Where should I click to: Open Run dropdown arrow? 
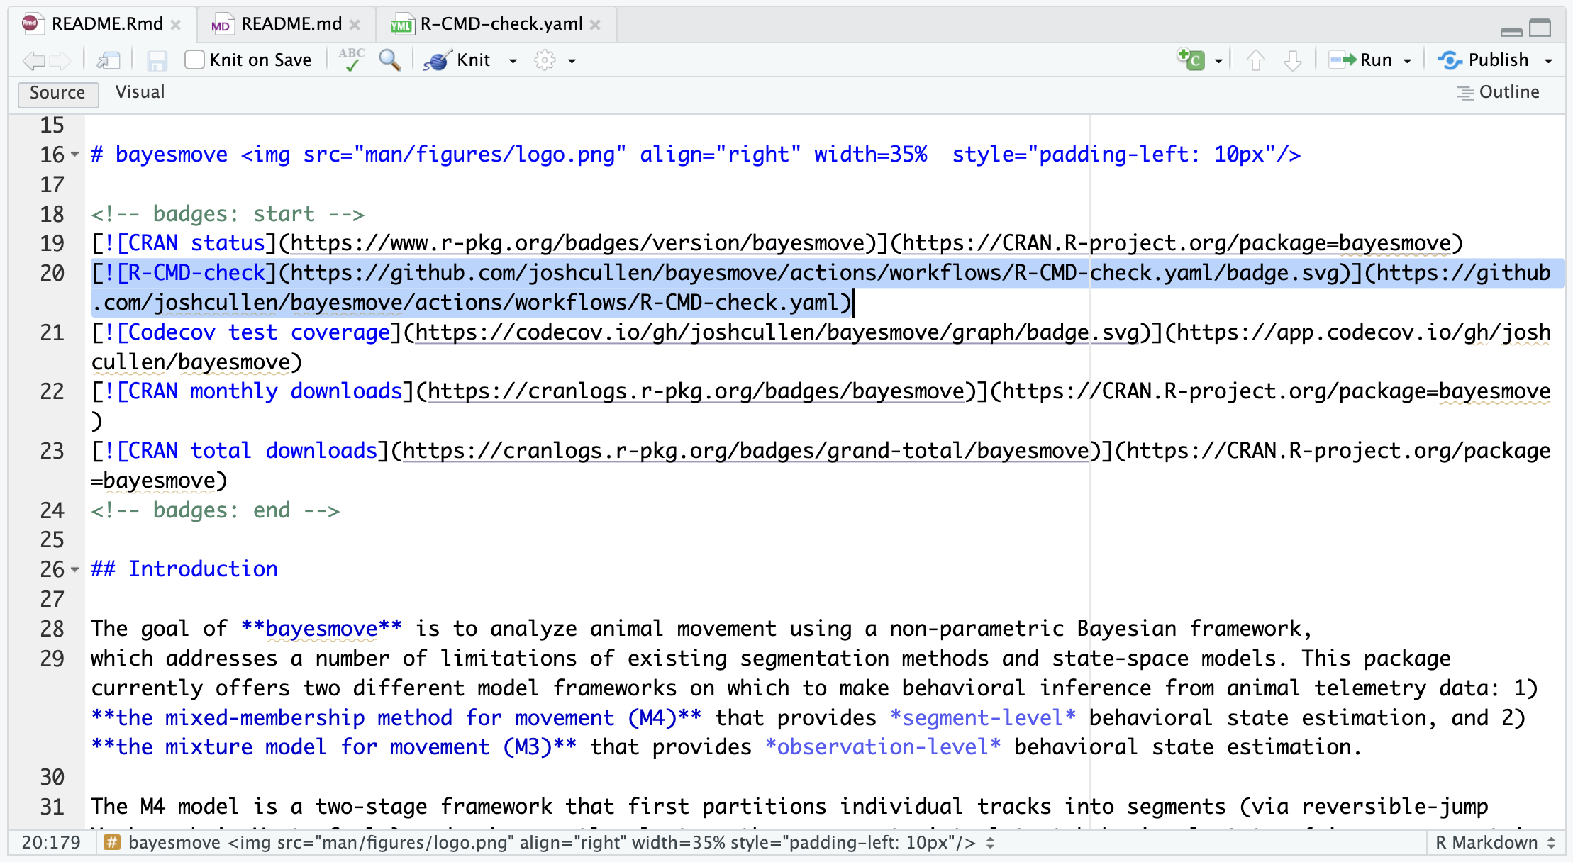pyautogui.click(x=1408, y=61)
